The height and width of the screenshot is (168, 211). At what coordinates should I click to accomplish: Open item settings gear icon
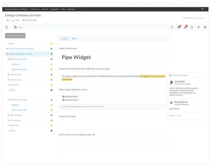(x=205, y=27)
